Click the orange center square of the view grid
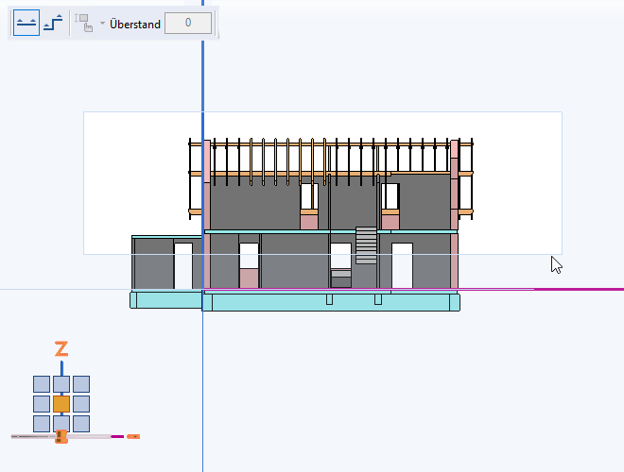The width and height of the screenshot is (624, 472). click(x=61, y=404)
